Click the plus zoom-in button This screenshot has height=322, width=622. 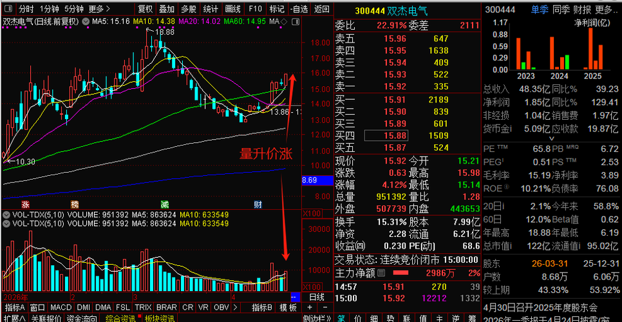point(310,307)
